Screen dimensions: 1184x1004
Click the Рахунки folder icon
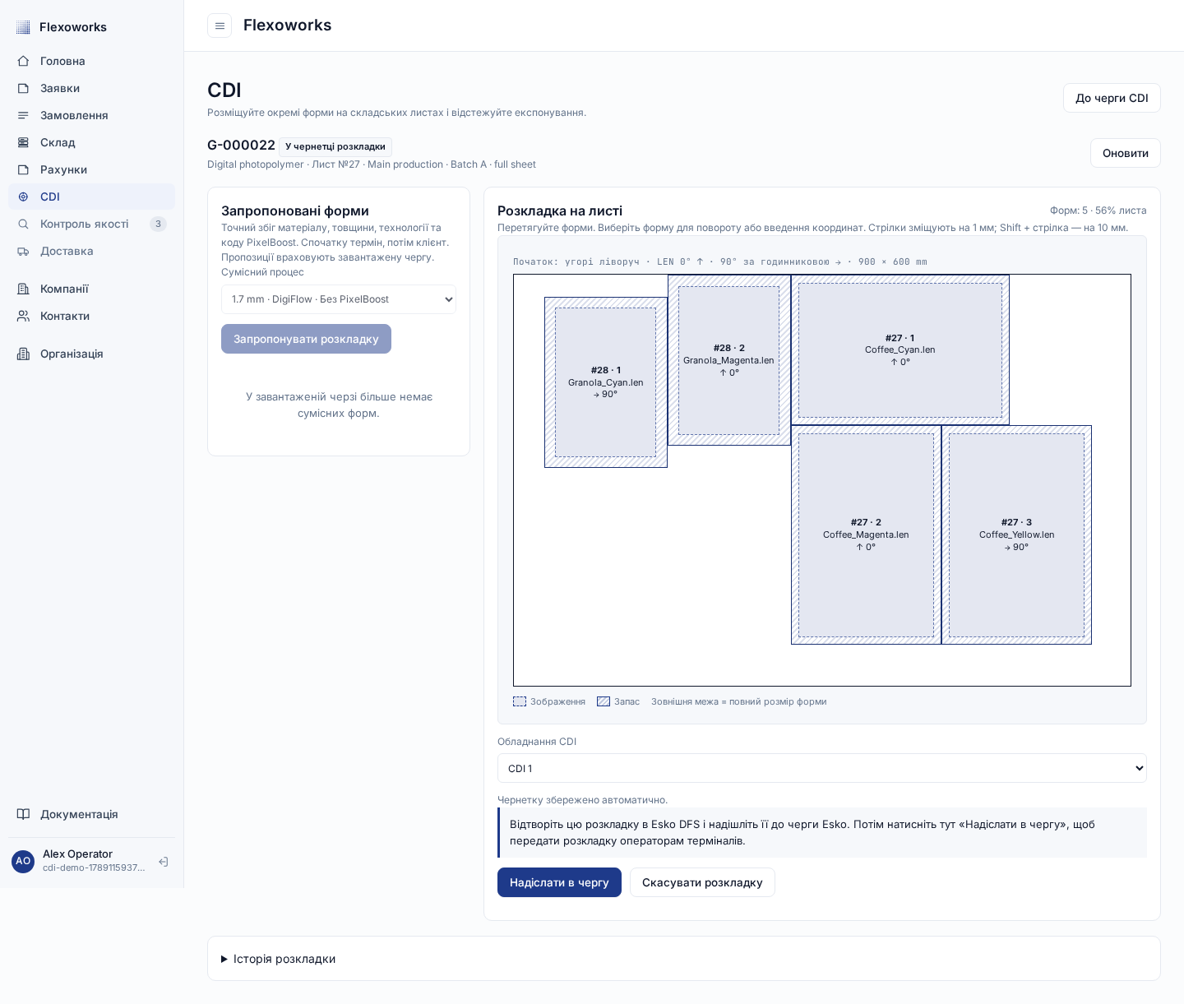[x=23, y=169]
